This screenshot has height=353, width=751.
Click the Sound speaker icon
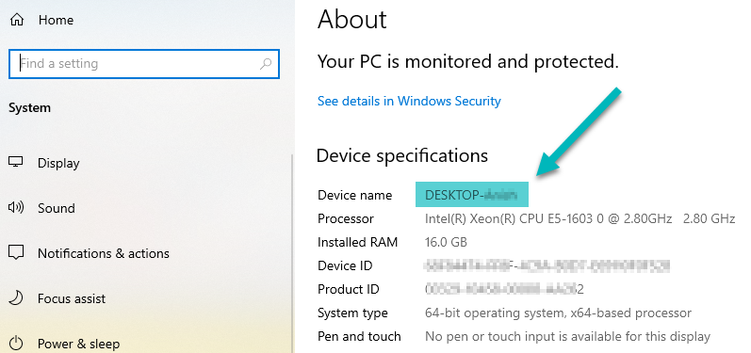pyautogui.click(x=16, y=208)
